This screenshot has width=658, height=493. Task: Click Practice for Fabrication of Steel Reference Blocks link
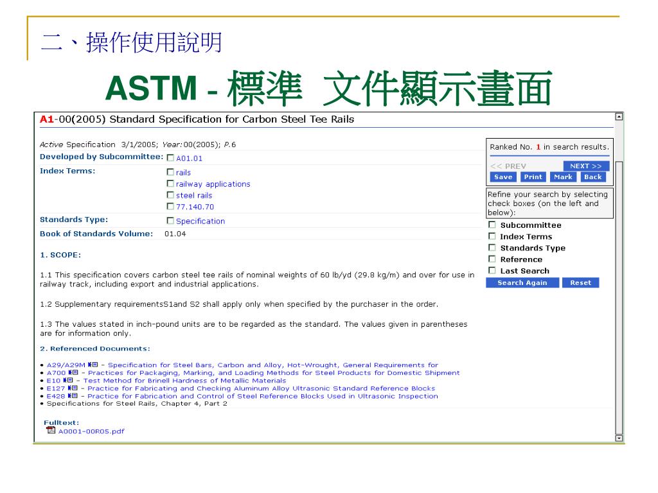point(263,396)
